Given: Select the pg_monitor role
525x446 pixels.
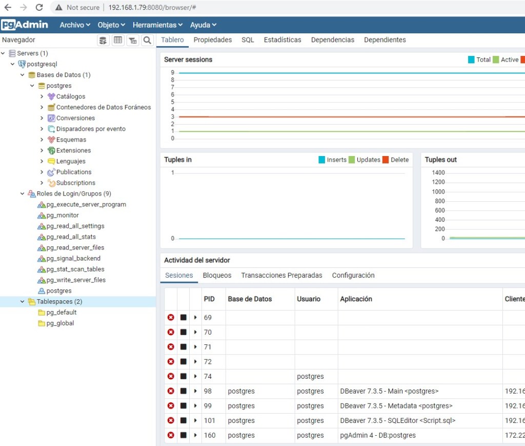Looking at the screenshot, I should (x=63, y=216).
